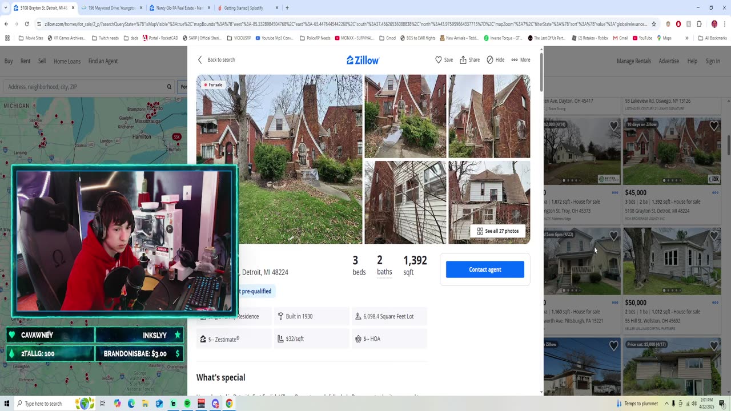Favorite the listing above $50,000 price
731x411 pixels.
click(x=714, y=236)
